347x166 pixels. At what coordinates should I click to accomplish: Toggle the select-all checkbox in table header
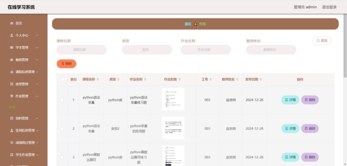tap(62, 80)
